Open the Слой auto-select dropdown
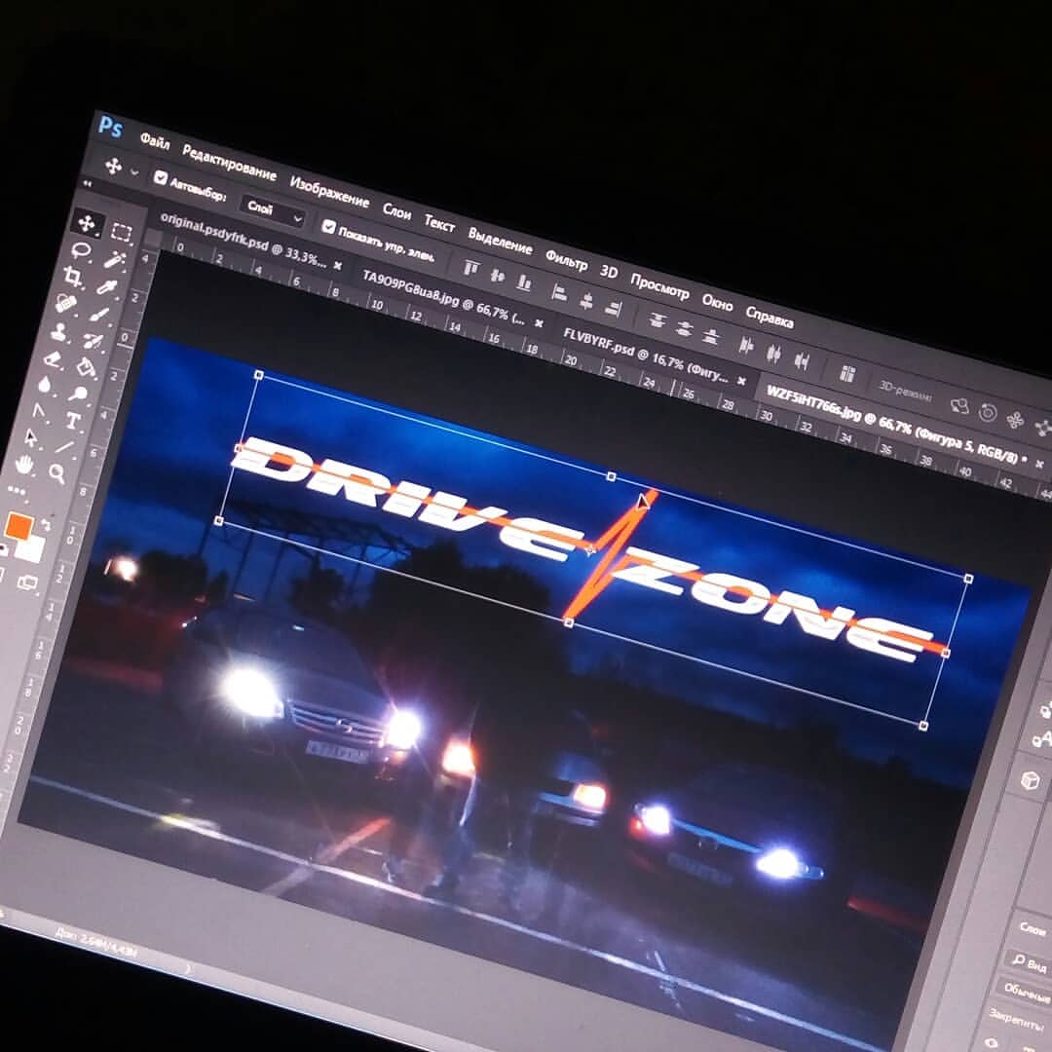 pos(274,212)
